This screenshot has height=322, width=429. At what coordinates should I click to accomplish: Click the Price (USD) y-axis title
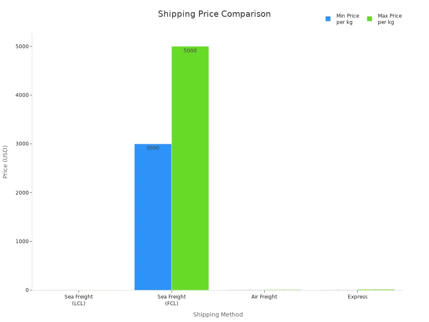click(x=5, y=162)
